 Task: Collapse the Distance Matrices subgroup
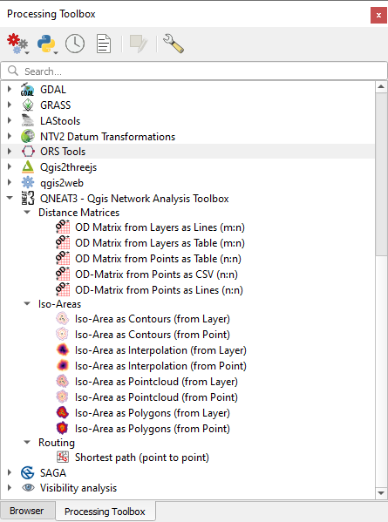27,212
